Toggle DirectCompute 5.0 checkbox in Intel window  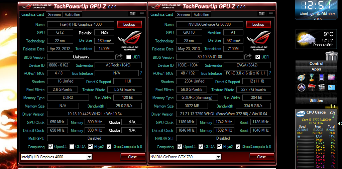click(109, 146)
